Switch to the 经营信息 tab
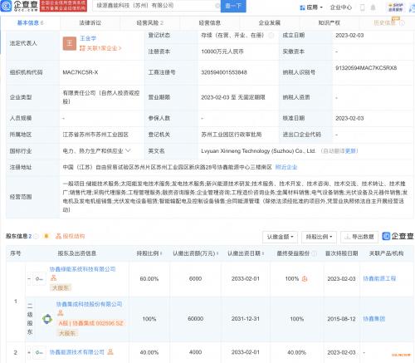 pos(210,22)
